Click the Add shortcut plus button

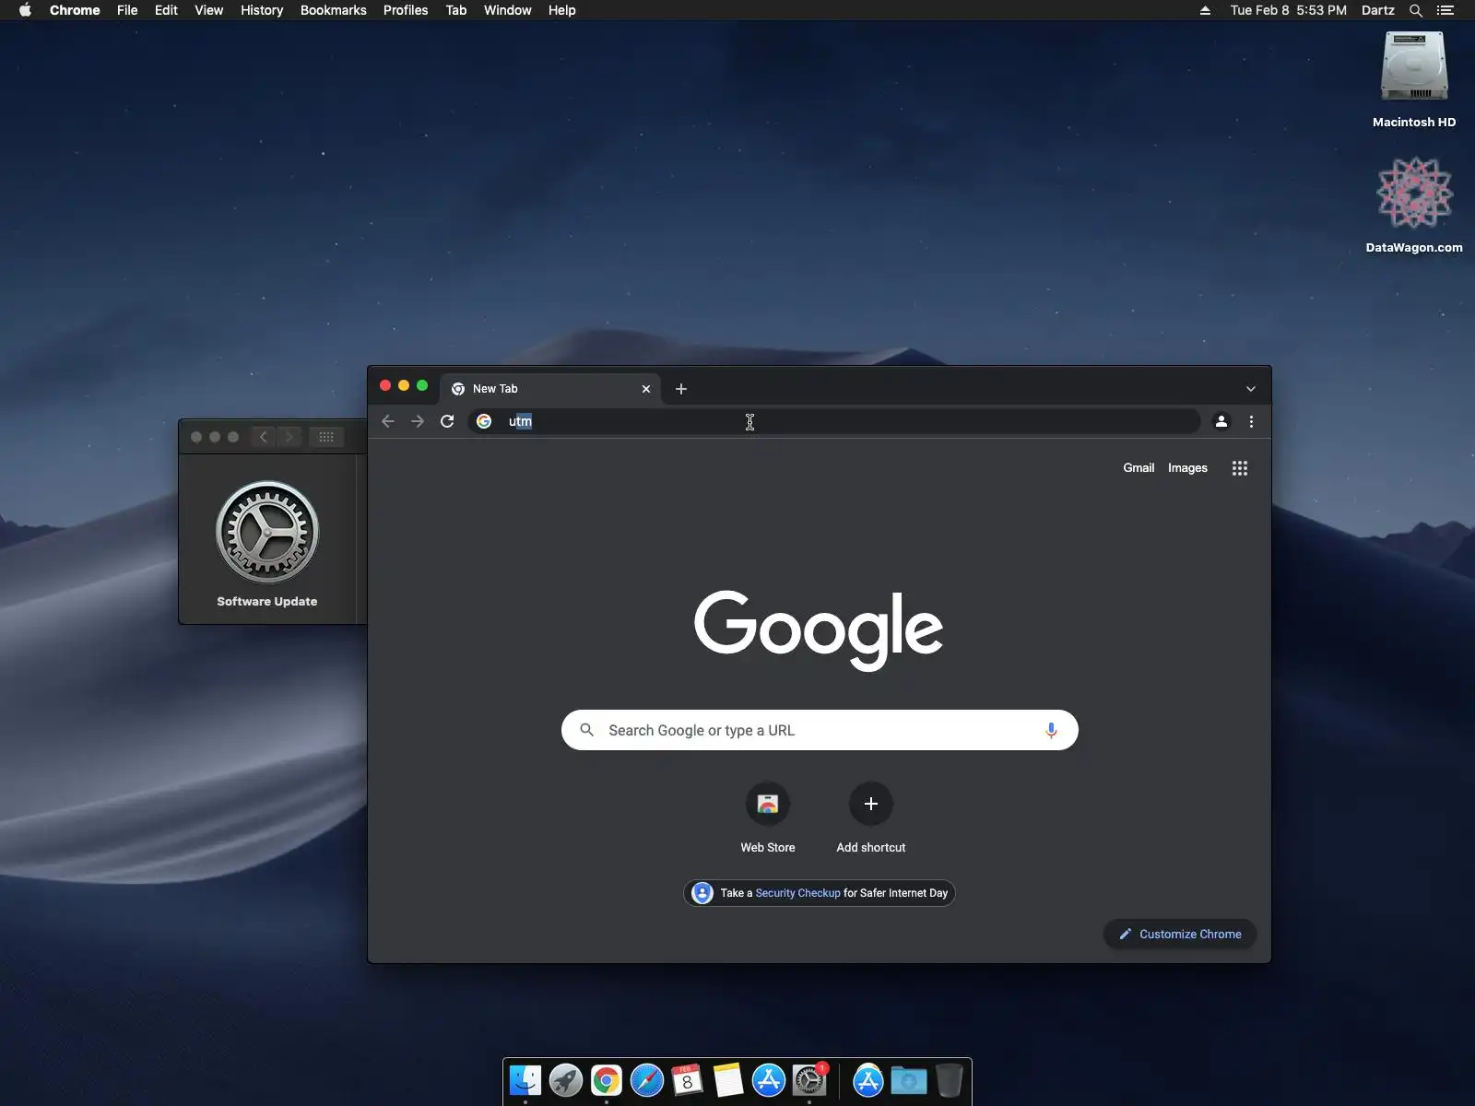tap(871, 804)
